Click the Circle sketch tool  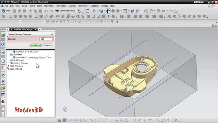pos(97,120)
